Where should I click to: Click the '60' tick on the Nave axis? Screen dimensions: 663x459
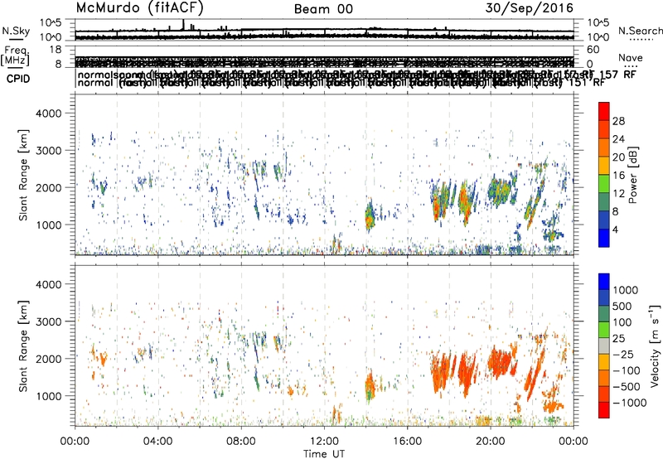click(593, 50)
